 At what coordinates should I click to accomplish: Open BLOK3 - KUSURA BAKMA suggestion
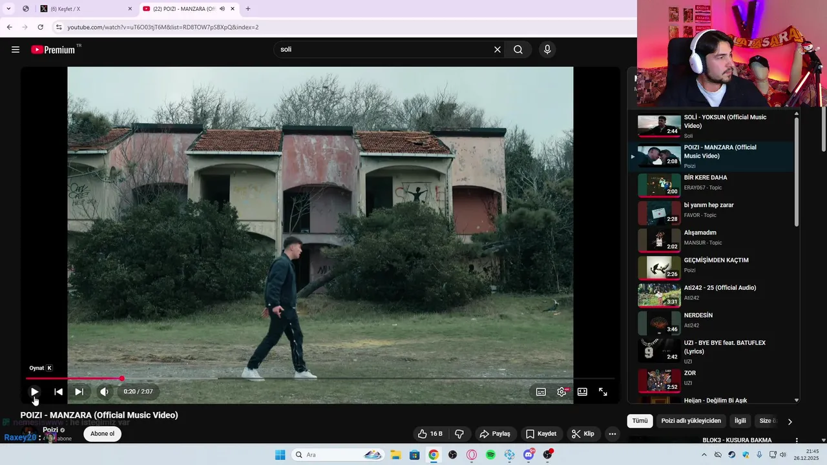coord(737,440)
